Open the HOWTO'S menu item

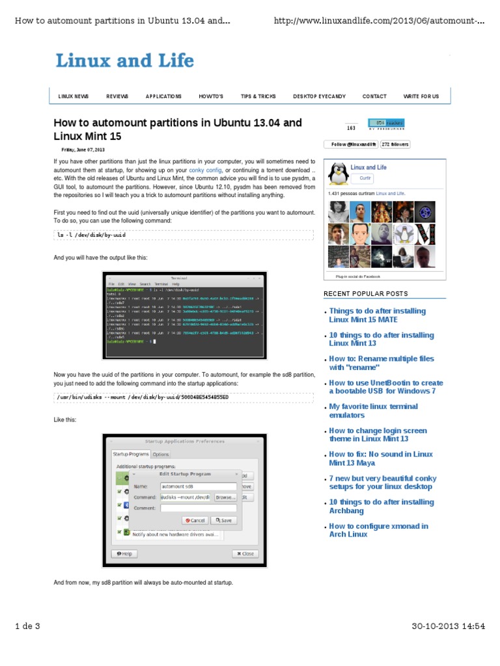pos(211,96)
